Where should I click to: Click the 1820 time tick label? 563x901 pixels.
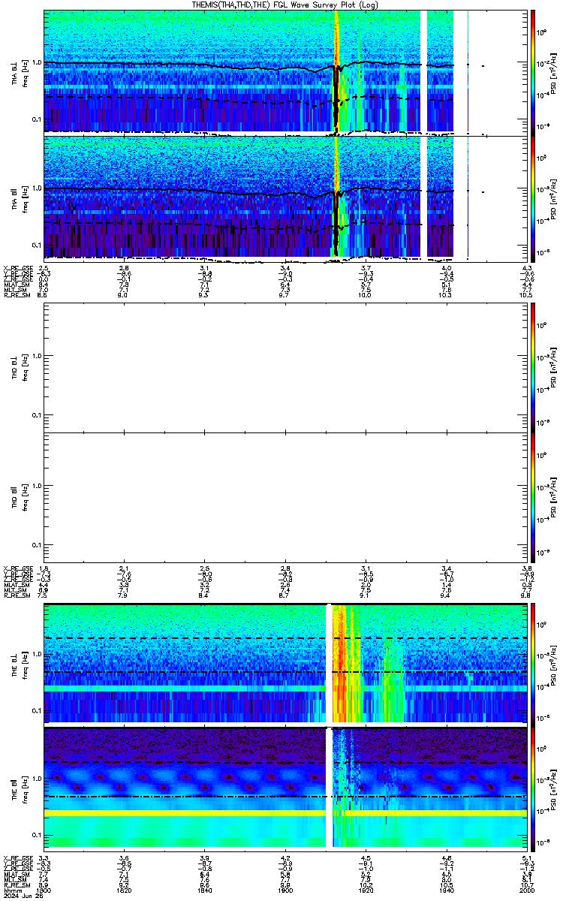pyautogui.click(x=125, y=890)
